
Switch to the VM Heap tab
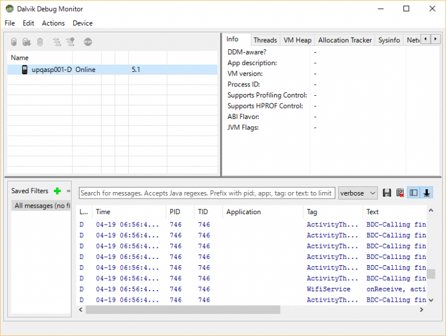297,40
